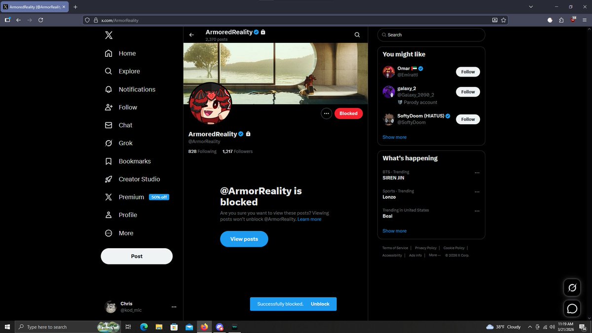Image resolution: width=592 pixels, height=333 pixels.
Task: Follow SoftyDoom (HIATUS)
Action: 468,119
